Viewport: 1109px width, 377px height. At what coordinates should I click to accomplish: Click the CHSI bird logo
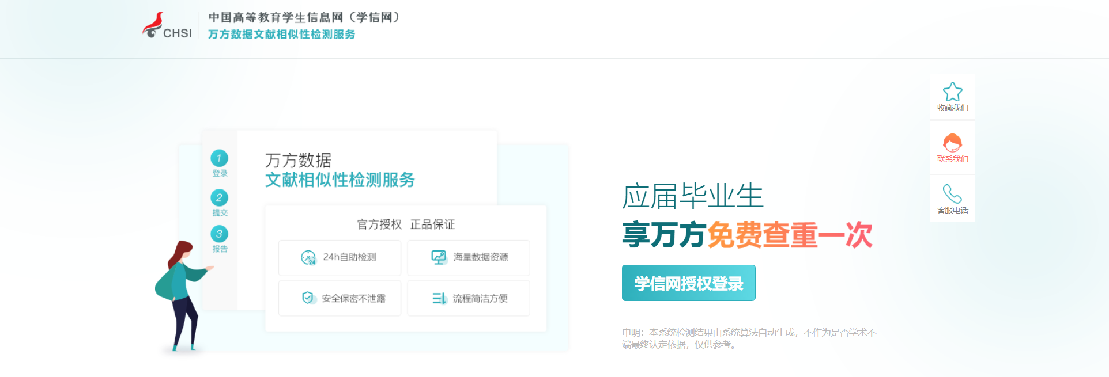click(153, 25)
